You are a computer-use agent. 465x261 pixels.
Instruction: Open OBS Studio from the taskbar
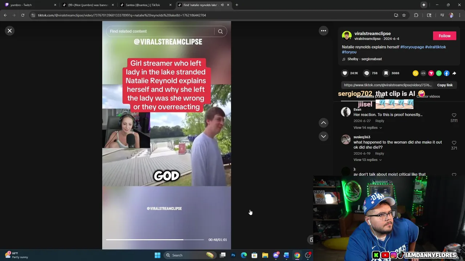point(308,255)
